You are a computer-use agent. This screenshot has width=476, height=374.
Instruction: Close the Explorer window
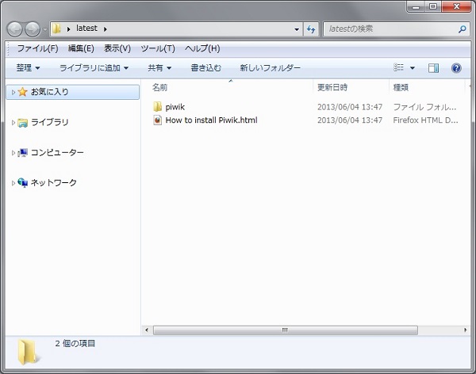456,6
